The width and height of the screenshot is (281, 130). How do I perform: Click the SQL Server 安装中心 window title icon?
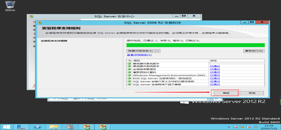[x=32, y=16]
